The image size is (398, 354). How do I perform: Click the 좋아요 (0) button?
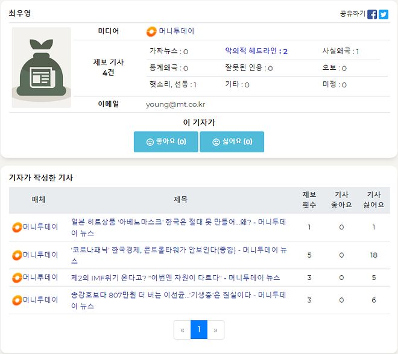coord(166,141)
